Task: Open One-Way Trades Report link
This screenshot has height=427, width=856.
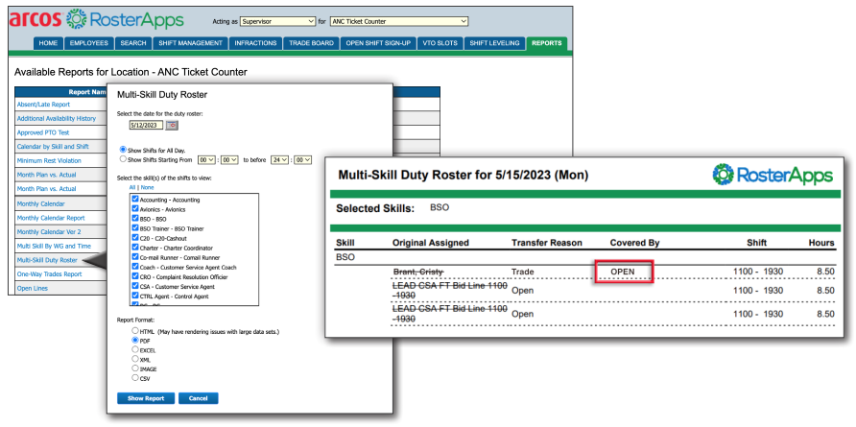Action: click(49, 274)
